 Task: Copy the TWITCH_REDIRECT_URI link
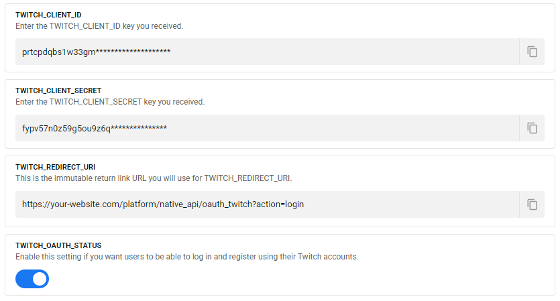532,204
